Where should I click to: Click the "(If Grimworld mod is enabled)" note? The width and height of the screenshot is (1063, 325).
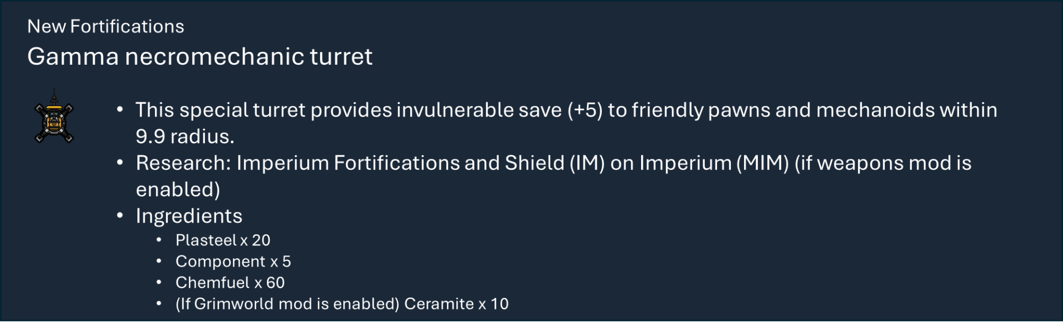pyautogui.click(x=287, y=304)
